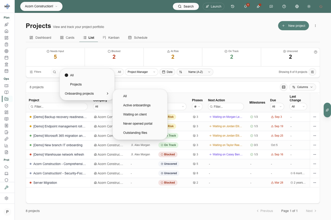Open the Due column All filter dropdown
Image resolution: width=331 pixels, height=220 pixels.
tap(277, 107)
